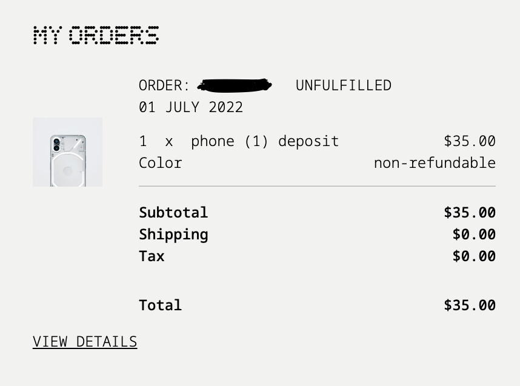The height and width of the screenshot is (386, 520).
Task: Click the MY ORDERS heading
Action: click(96, 36)
